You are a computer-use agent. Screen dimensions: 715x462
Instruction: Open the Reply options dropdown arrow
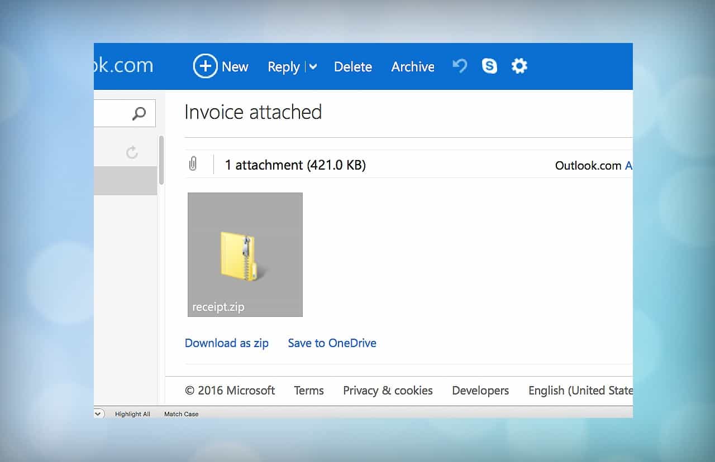point(313,67)
